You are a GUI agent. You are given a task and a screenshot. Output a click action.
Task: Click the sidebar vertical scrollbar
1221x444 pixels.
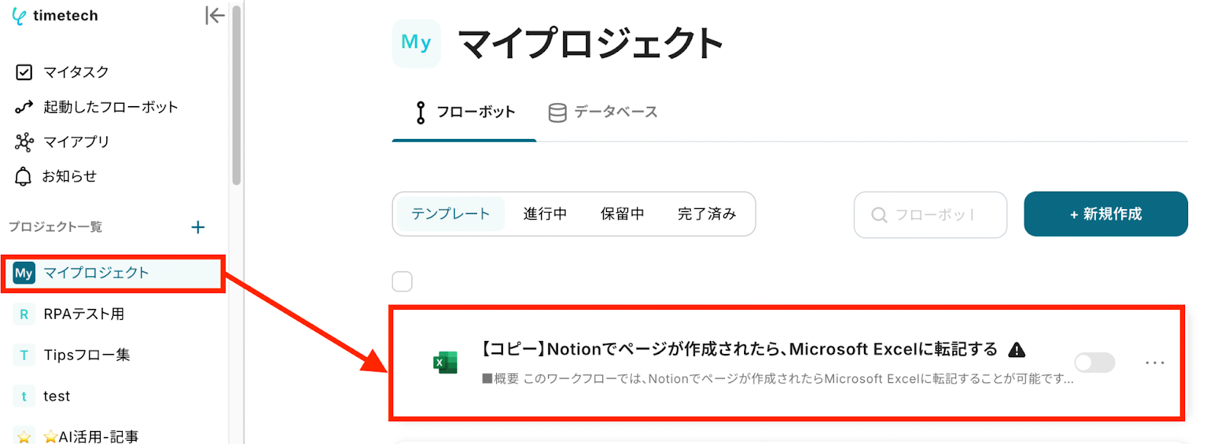(237, 95)
